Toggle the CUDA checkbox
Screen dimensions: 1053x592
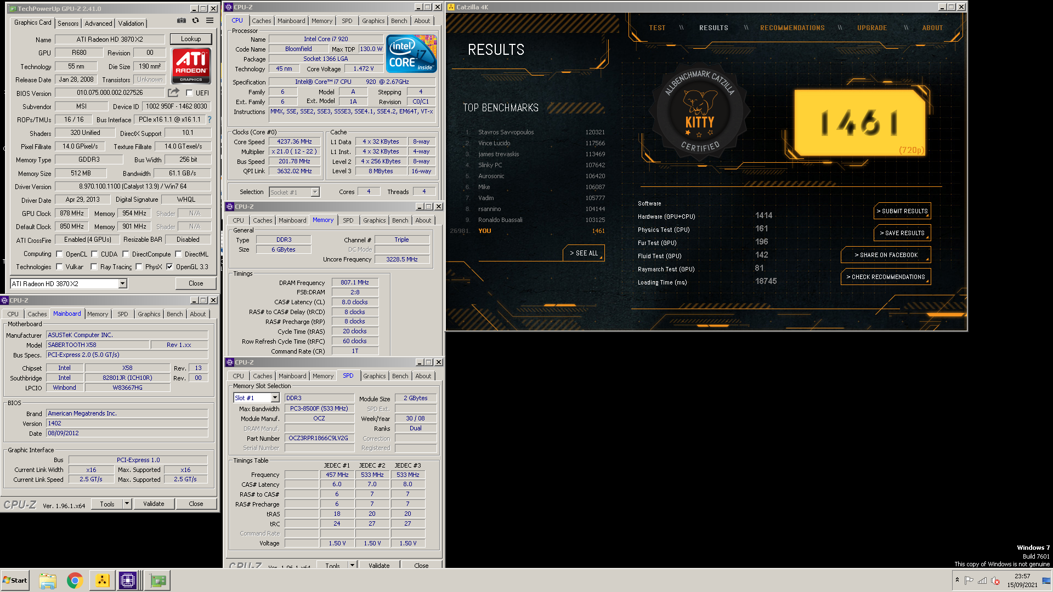94,254
